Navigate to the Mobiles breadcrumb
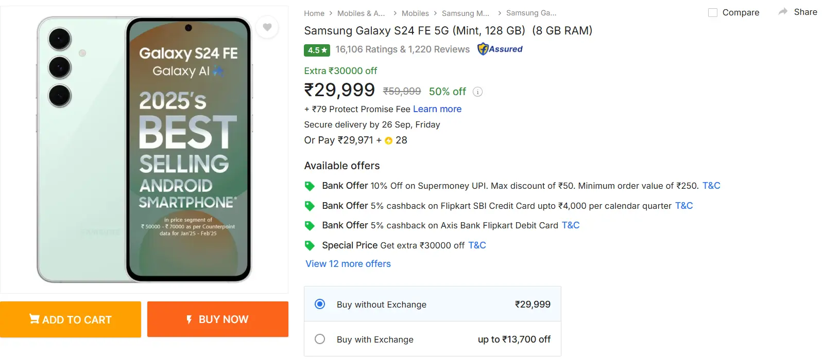823x359 pixels. click(415, 13)
